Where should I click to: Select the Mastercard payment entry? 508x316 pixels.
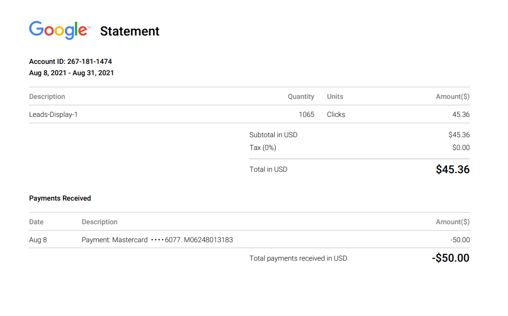tap(156, 240)
